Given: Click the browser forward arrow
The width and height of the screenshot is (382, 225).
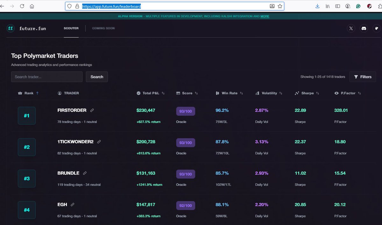Looking at the screenshot, I should tap(12, 6).
